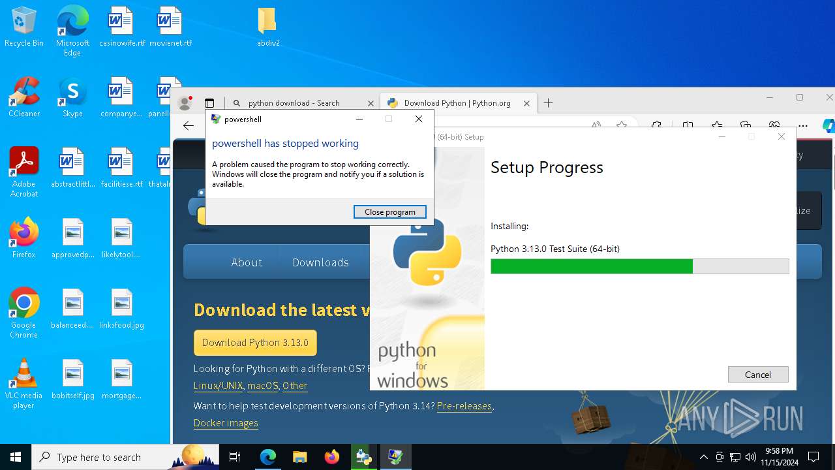Screen dimensions: 835x470
Task: Open Edge favorites star-list icon
Action: (x=717, y=125)
